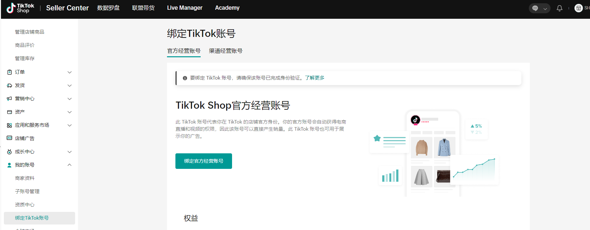Open Live Manager in top navigation
The image size is (590, 230).
pyautogui.click(x=185, y=8)
